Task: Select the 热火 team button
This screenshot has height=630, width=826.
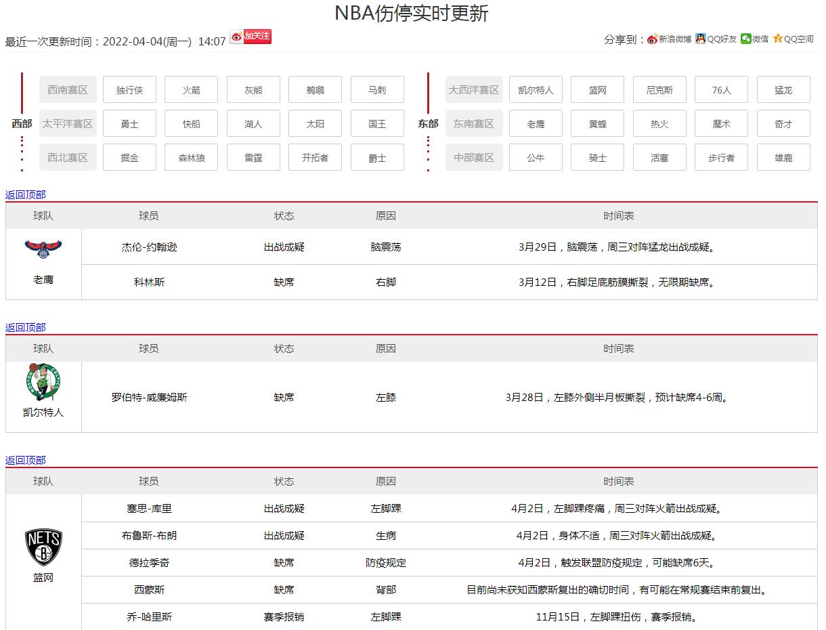Action: point(659,123)
